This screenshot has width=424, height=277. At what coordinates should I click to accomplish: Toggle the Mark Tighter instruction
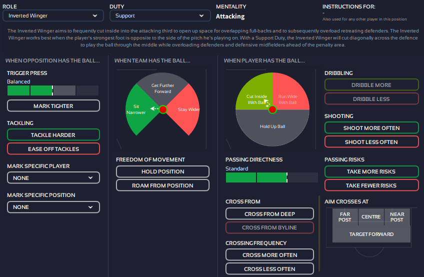(53, 106)
